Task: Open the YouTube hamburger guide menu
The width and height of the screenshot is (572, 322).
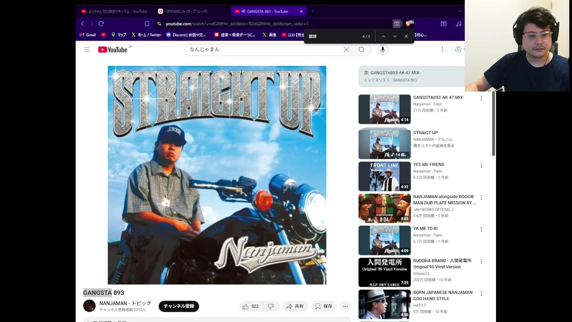Action: (87, 50)
